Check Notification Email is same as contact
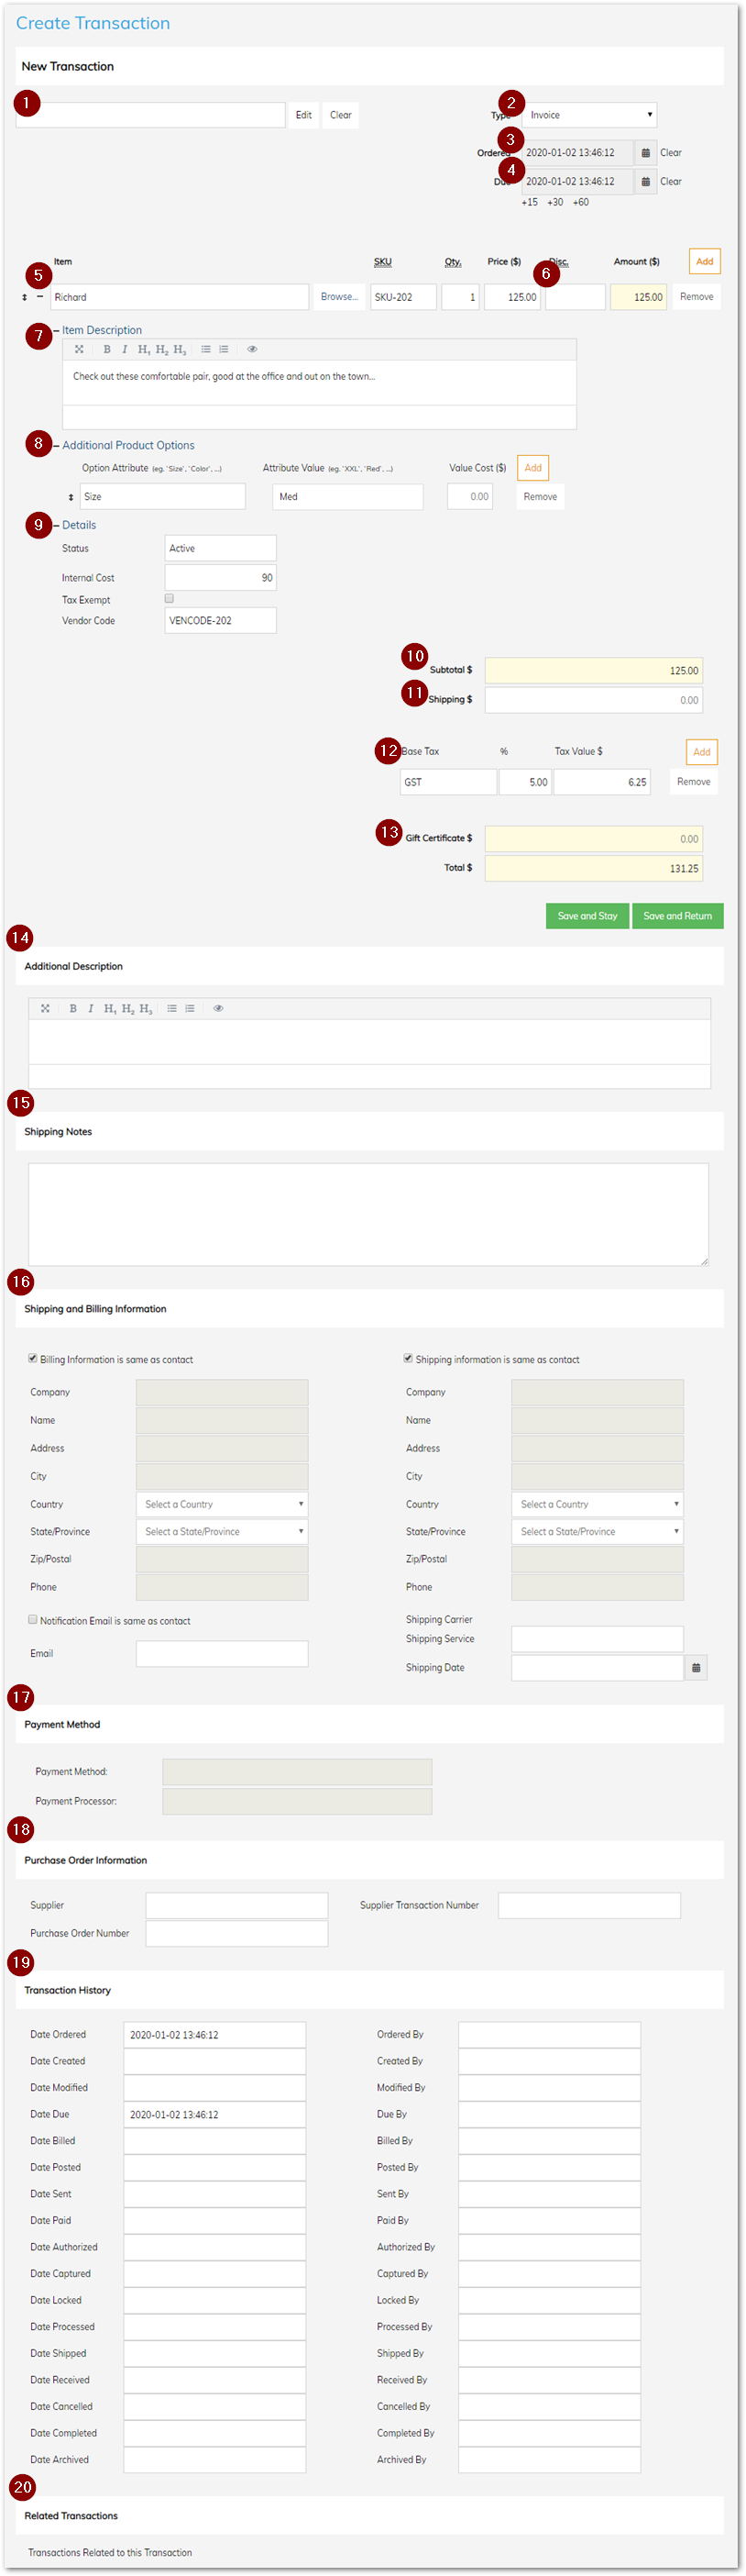 coord(33,1619)
